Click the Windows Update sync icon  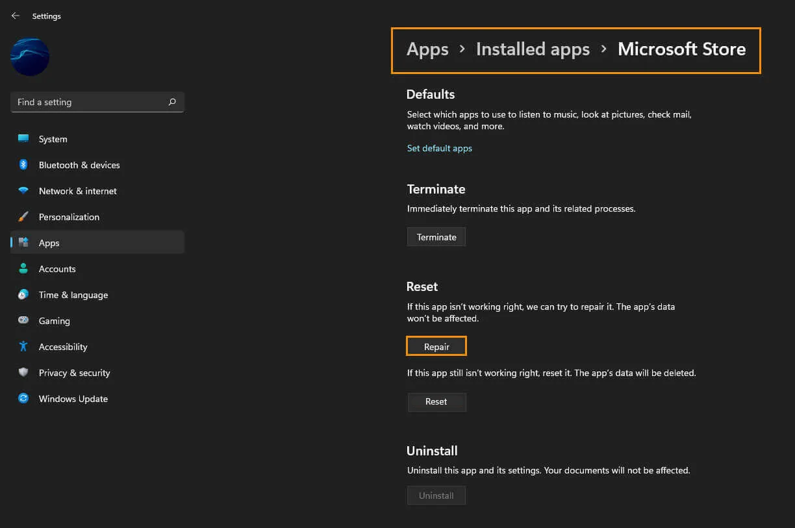(x=23, y=399)
